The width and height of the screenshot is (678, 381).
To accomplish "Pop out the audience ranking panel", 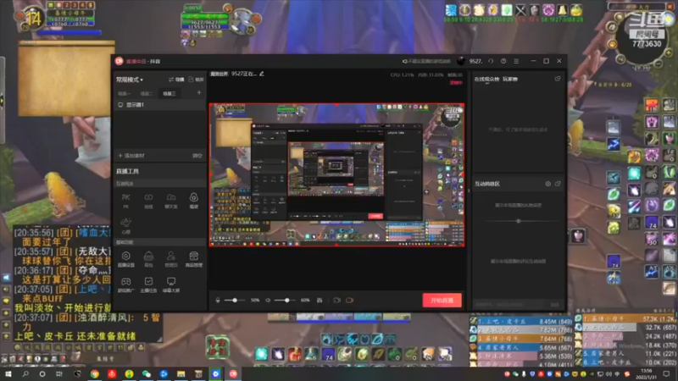I will pos(558,79).
